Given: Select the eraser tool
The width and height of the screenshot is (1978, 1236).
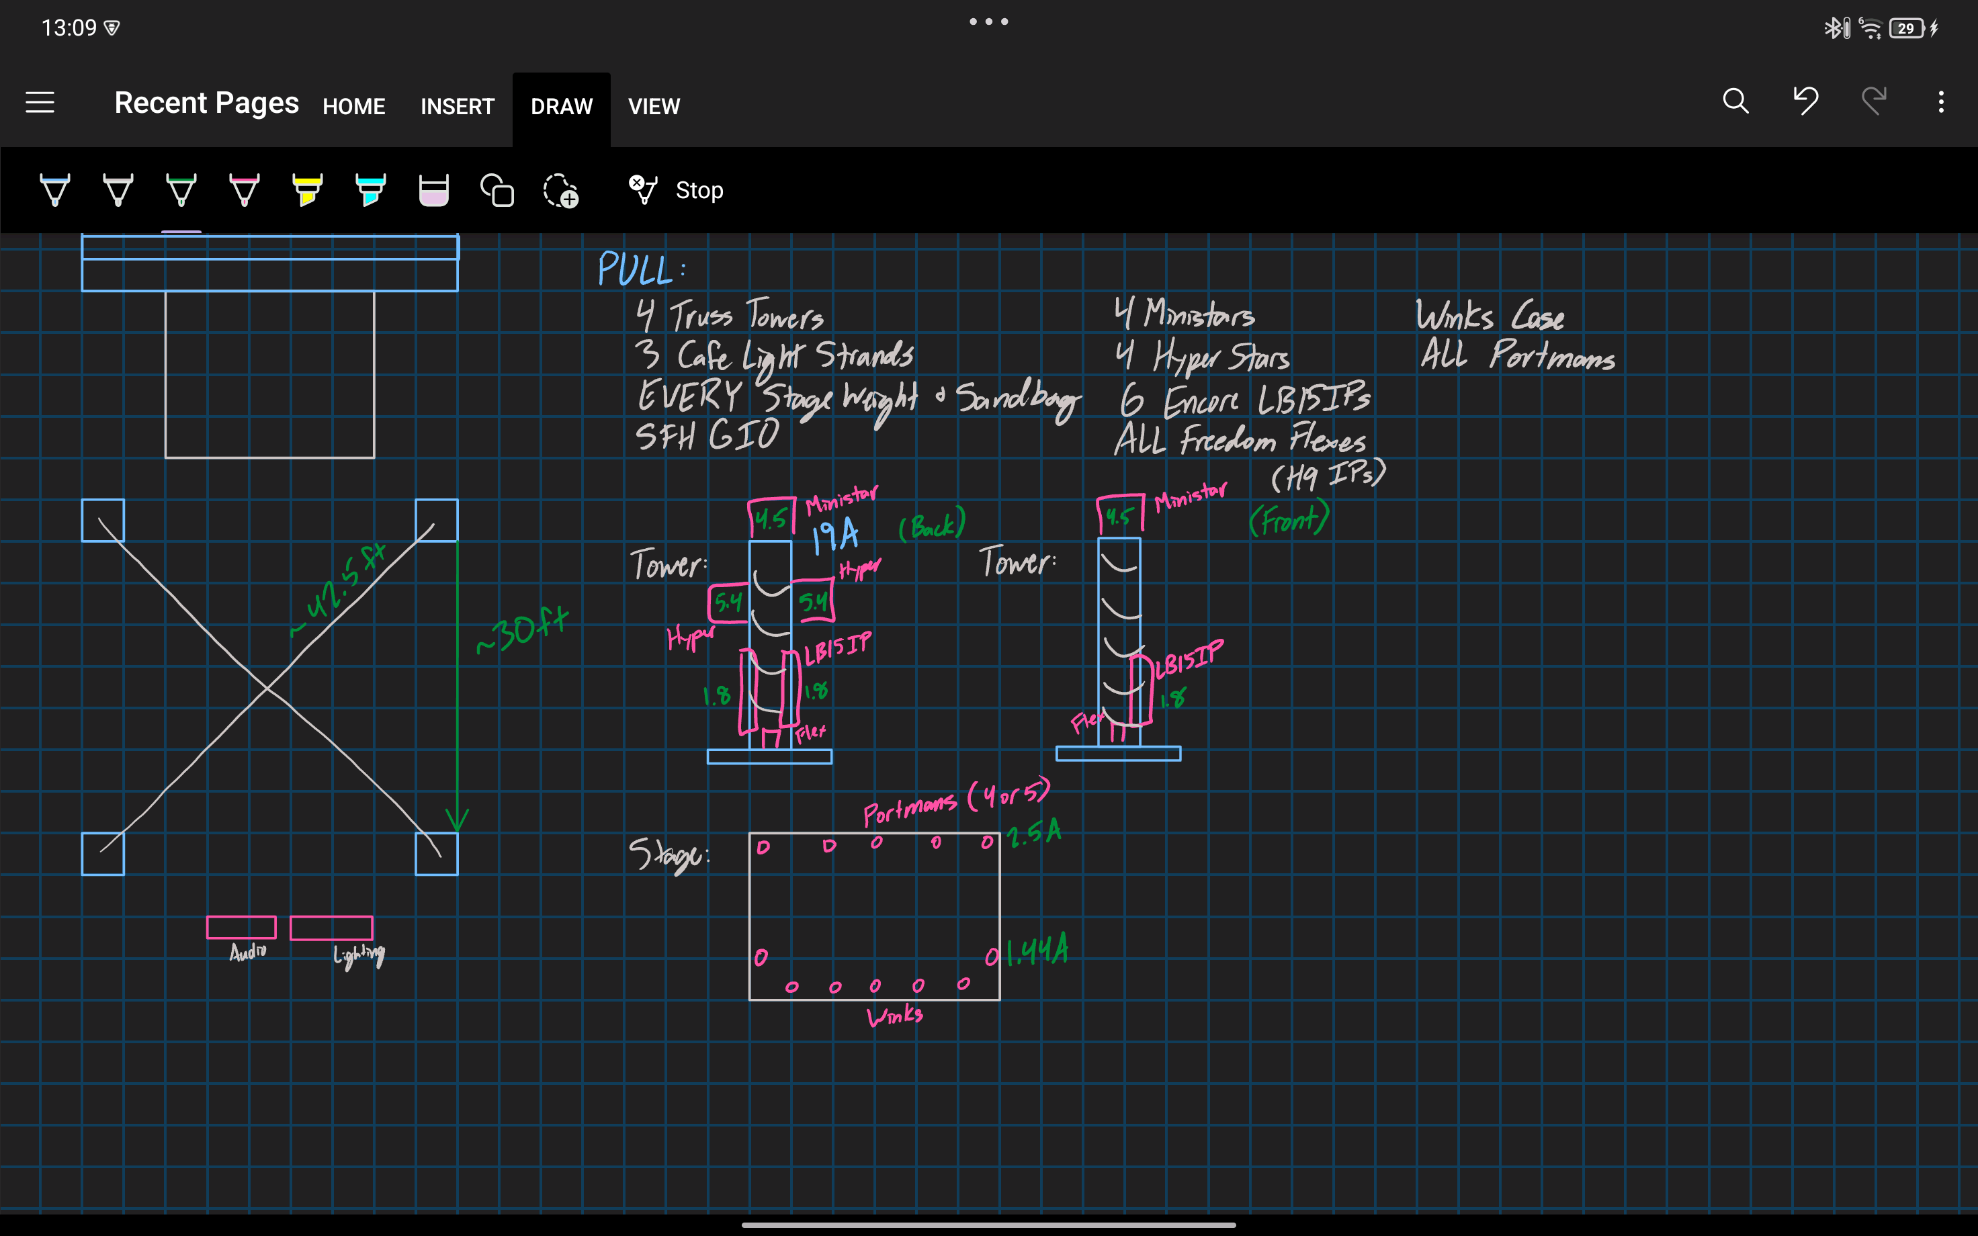Looking at the screenshot, I should pos(433,189).
